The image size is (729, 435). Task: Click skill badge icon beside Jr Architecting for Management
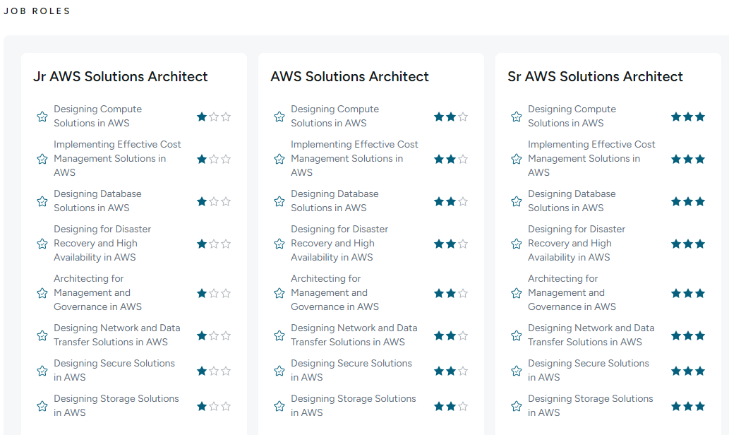coord(42,292)
